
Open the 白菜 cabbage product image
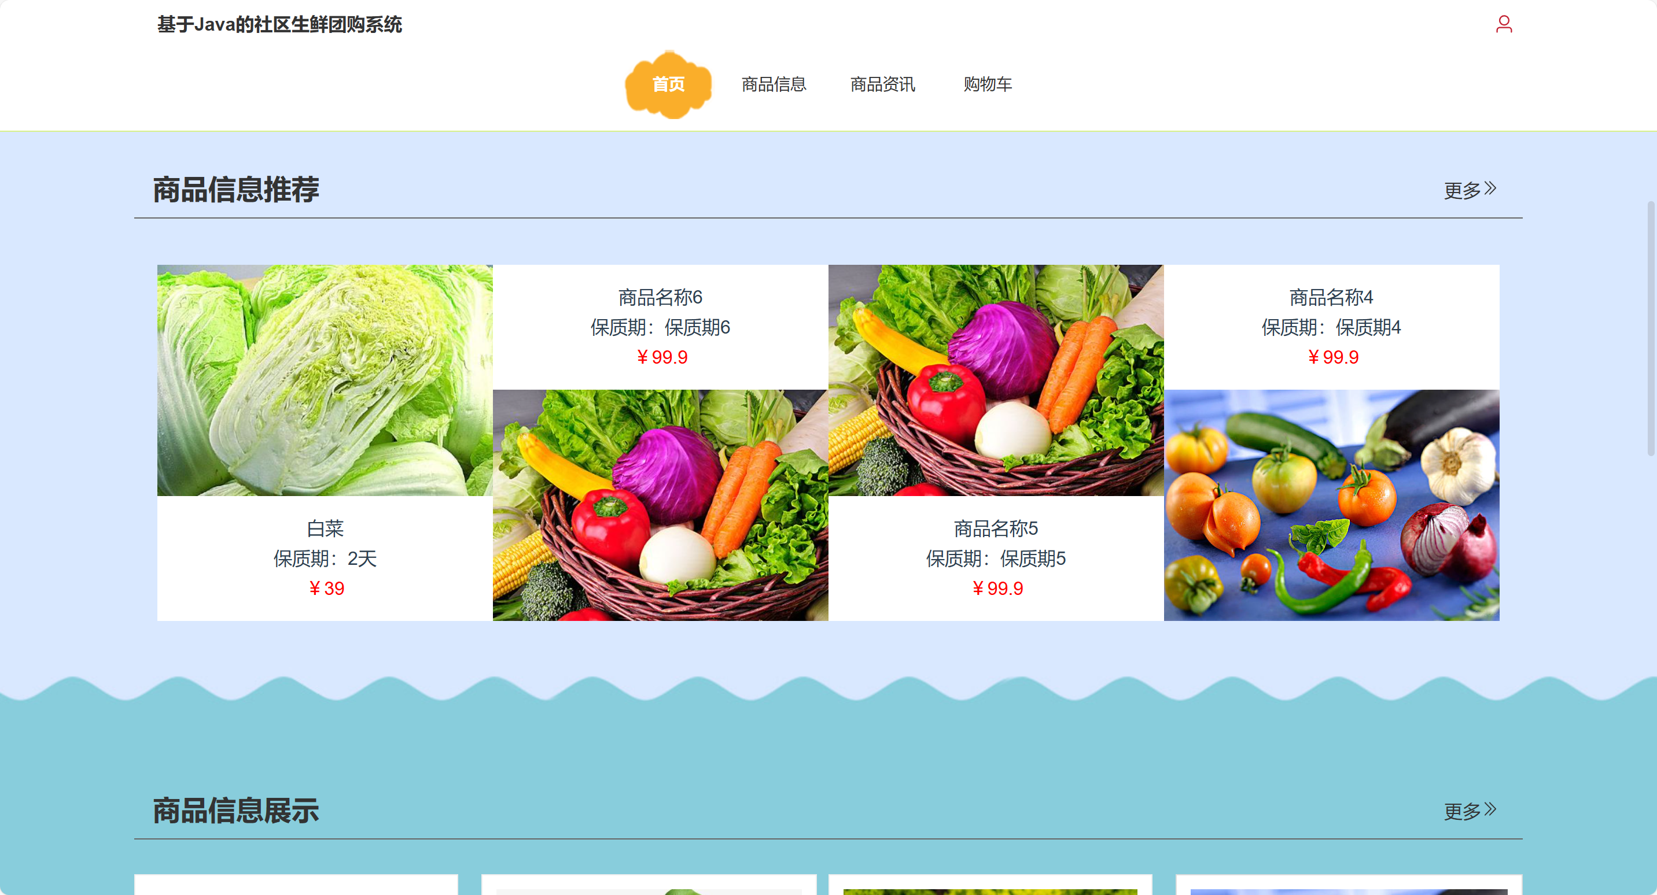tap(325, 380)
